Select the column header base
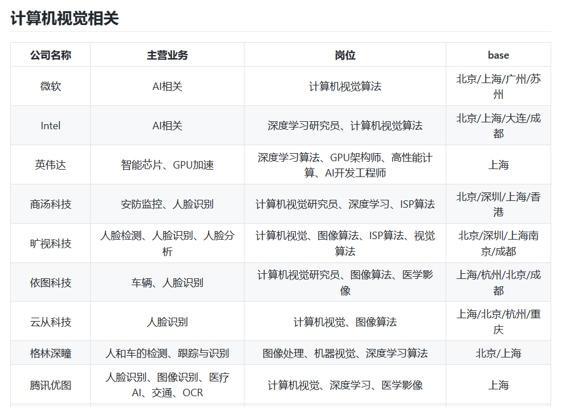 pyautogui.click(x=499, y=55)
